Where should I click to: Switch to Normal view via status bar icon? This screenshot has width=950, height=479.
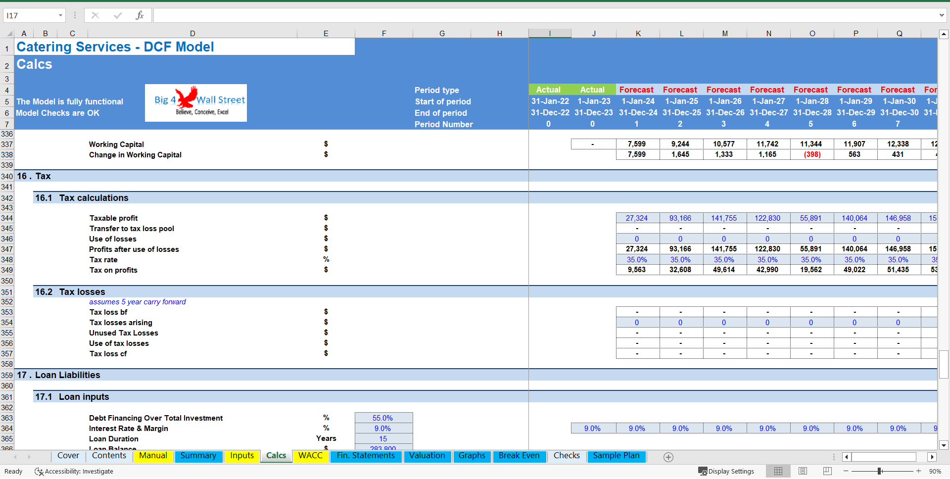[778, 471]
